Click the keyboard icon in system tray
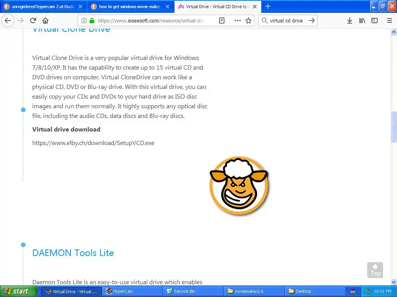The width and height of the screenshot is (397, 297). point(353,292)
